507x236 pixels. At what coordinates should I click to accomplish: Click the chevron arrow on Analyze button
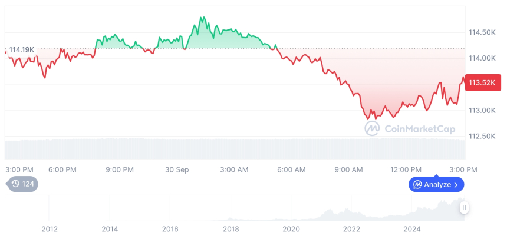click(x=456, y=185)
